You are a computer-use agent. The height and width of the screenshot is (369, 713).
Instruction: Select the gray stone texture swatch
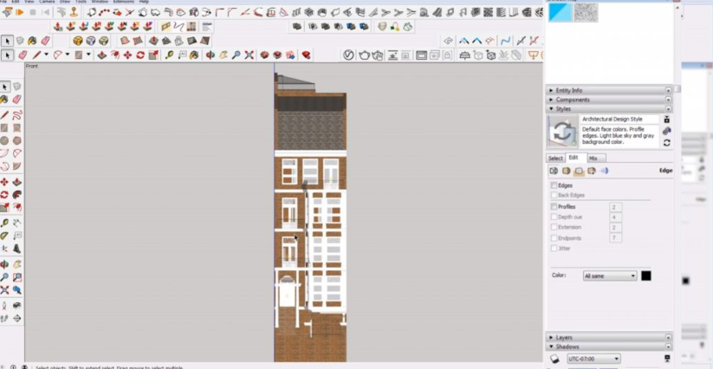tap(586, 12)
